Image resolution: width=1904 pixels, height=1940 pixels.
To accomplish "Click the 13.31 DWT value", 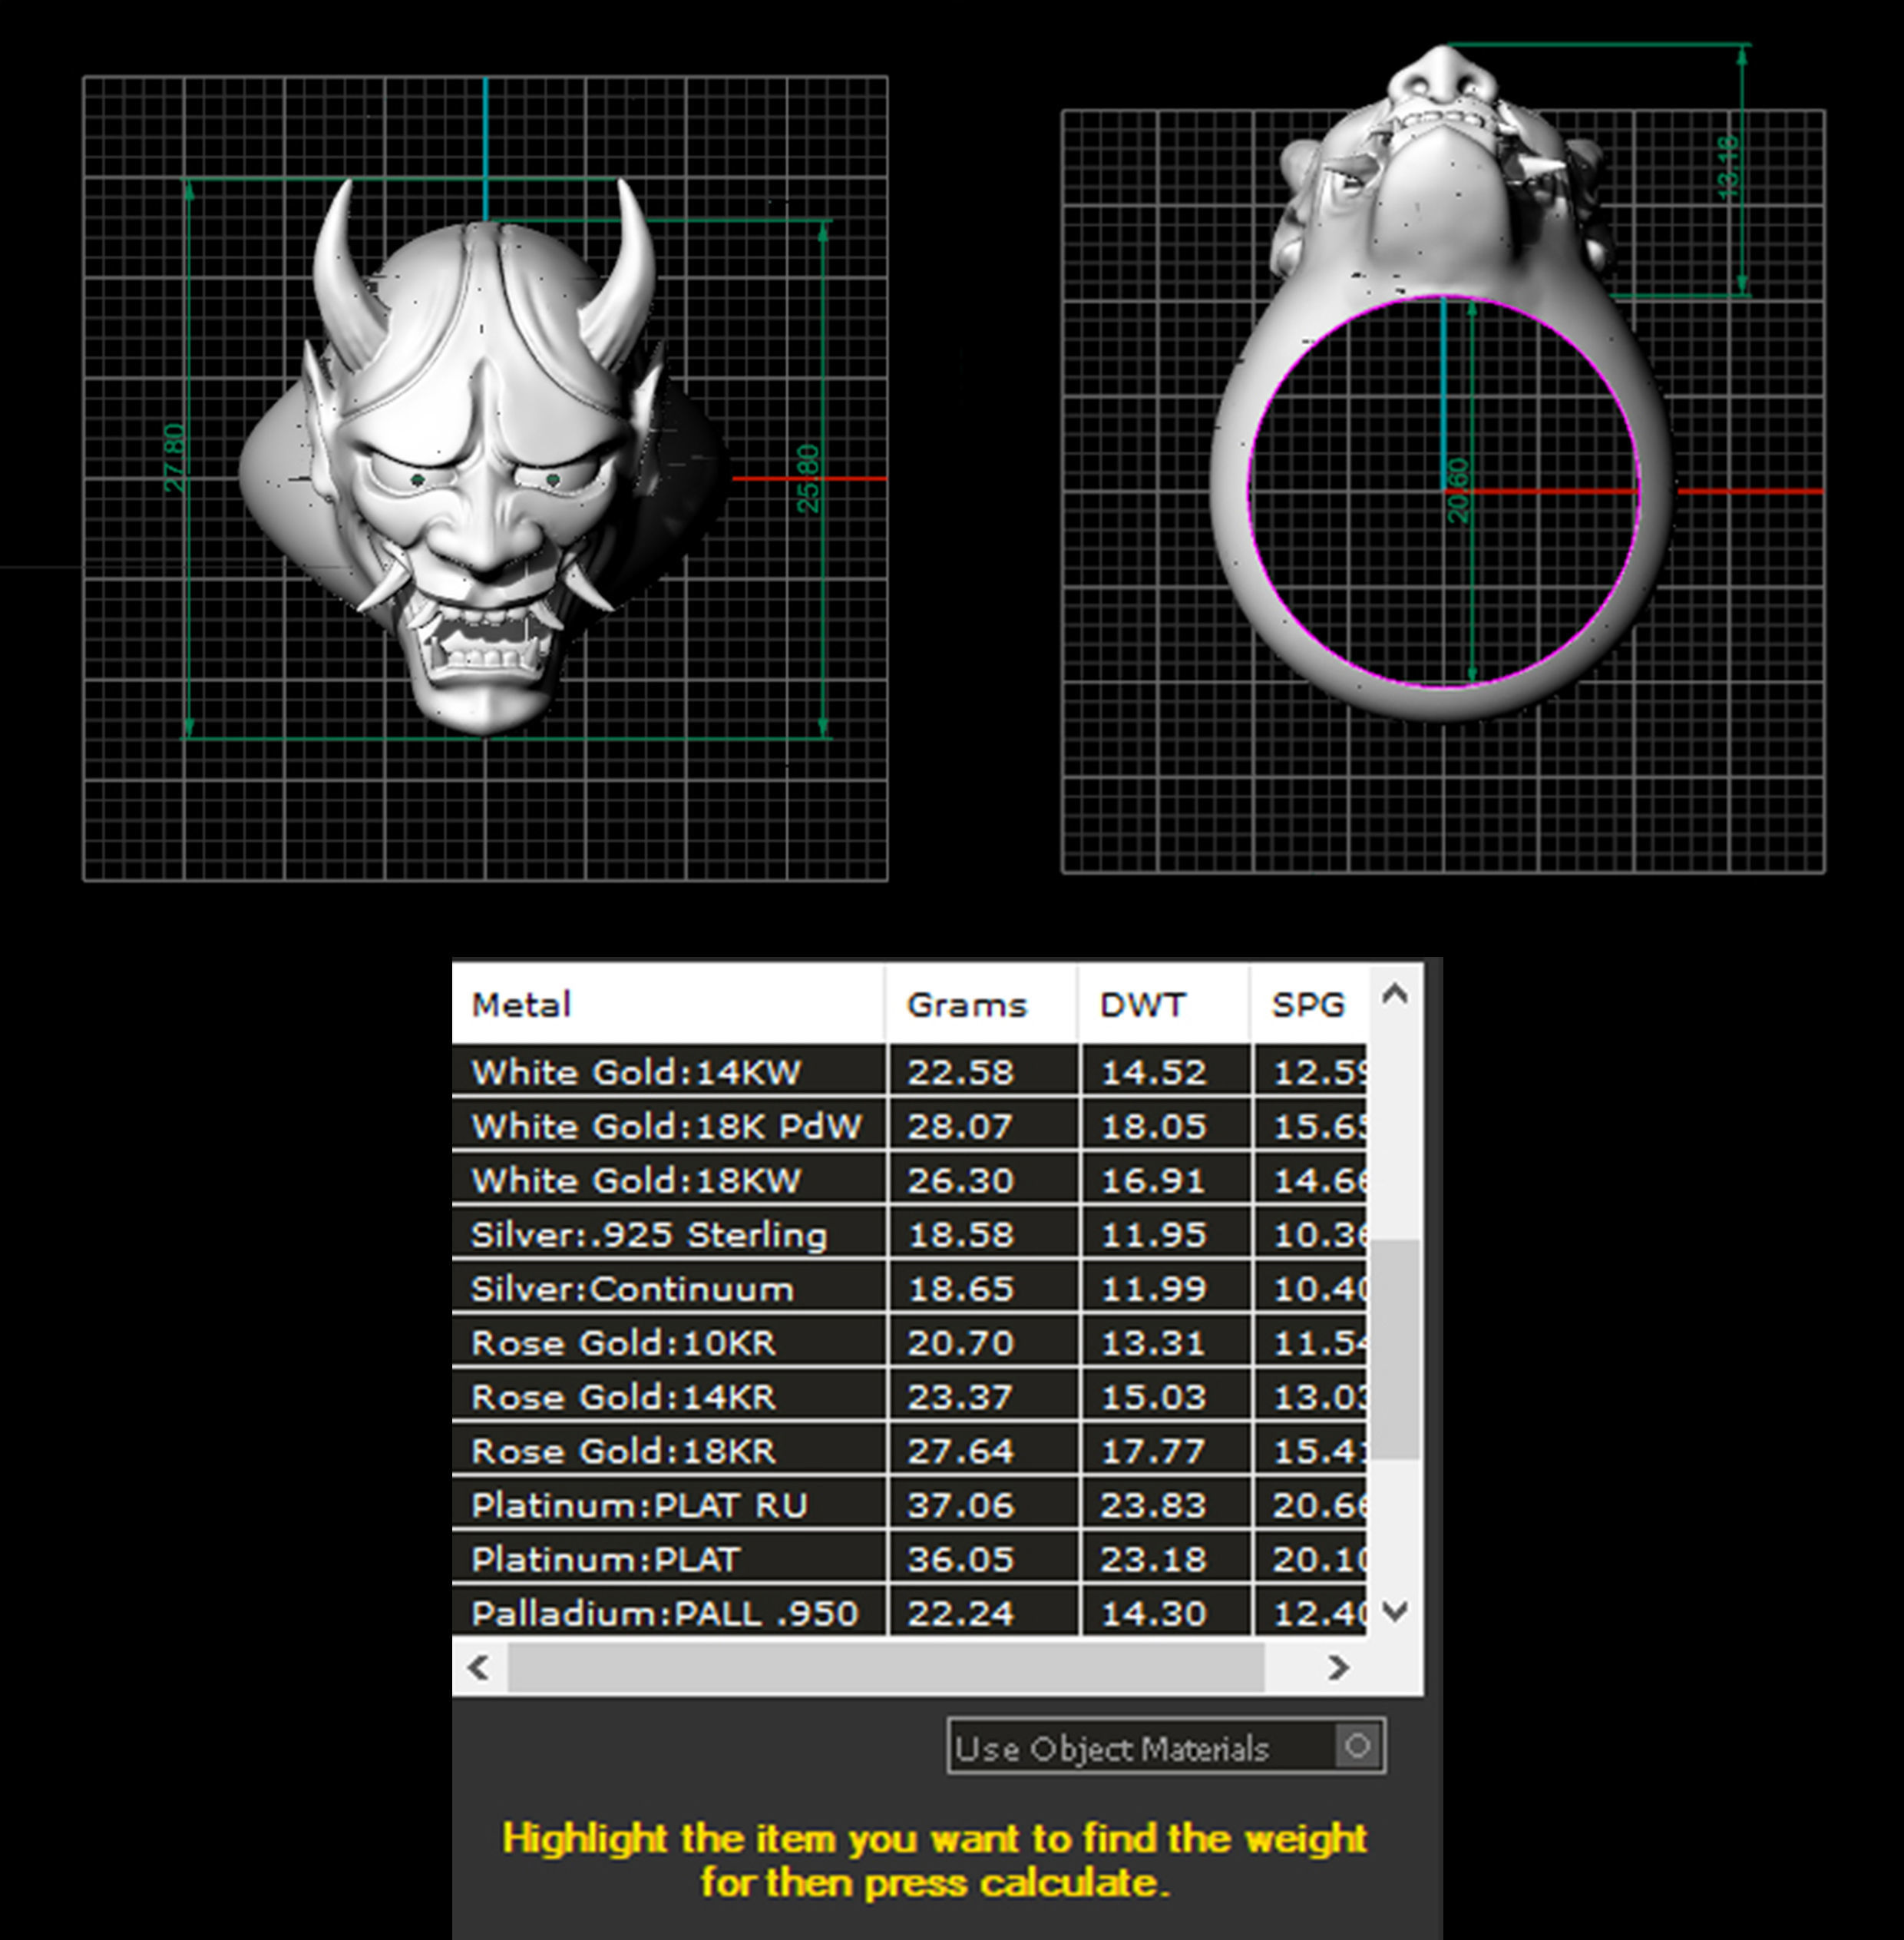I will (1153, 1342).
